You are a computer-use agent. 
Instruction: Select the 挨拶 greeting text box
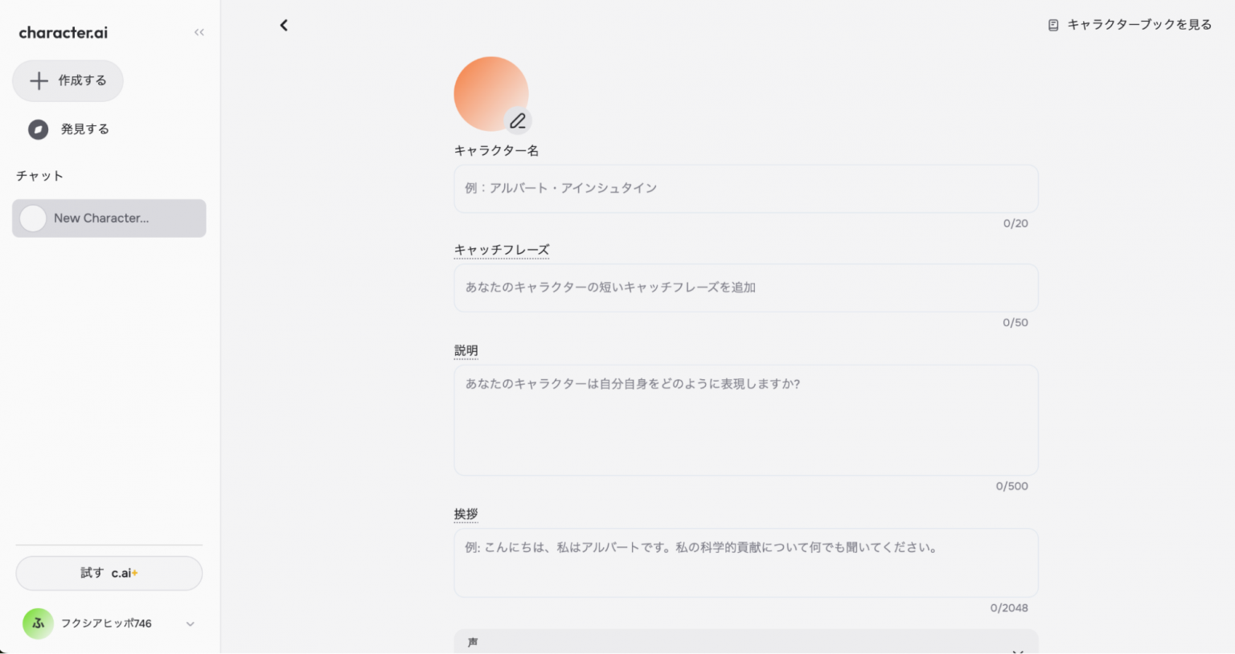point(745,562)
